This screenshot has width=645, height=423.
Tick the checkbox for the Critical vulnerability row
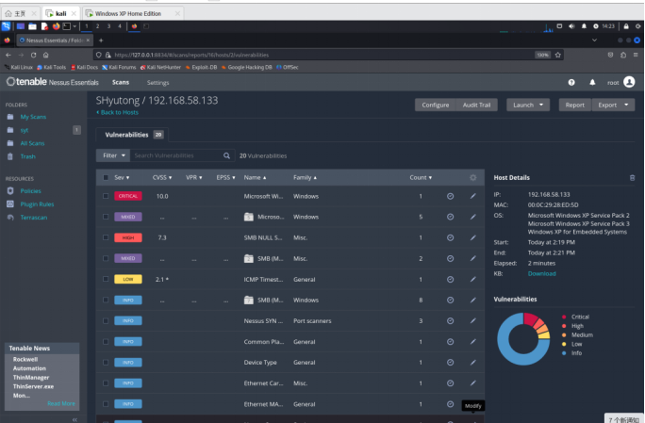tap(106, 196)
